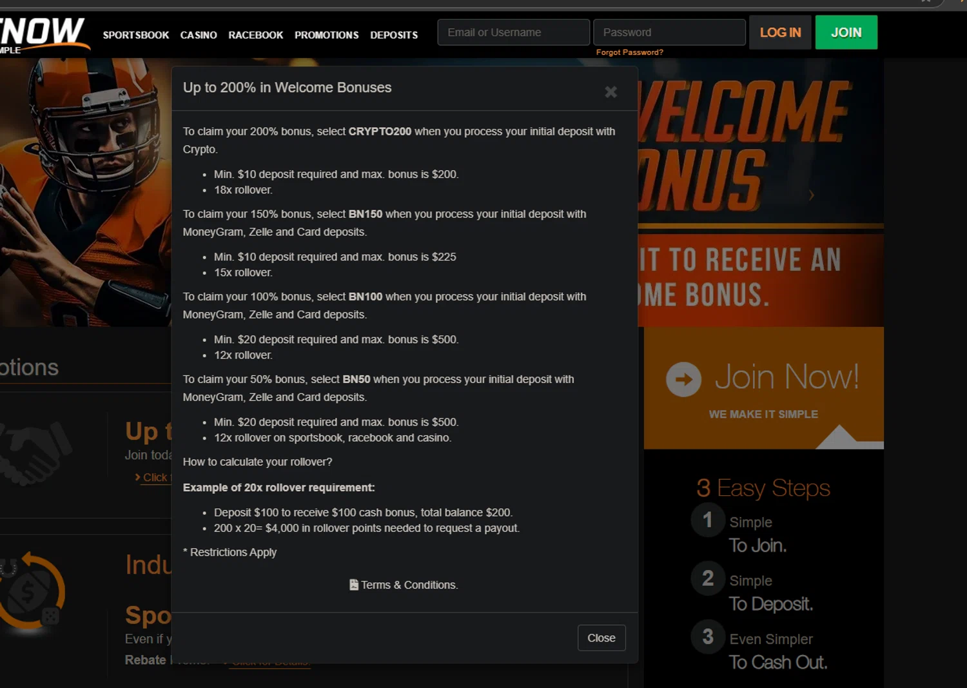This screenshot has width=967, height=688.
Task: Click the 'max. bonus is $225' bullet
Action: point(335,257)
